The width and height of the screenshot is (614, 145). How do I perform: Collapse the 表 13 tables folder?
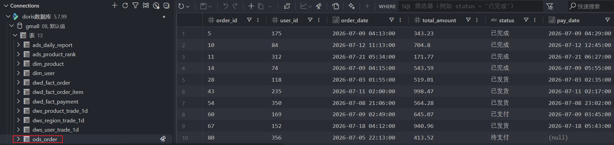15,35
